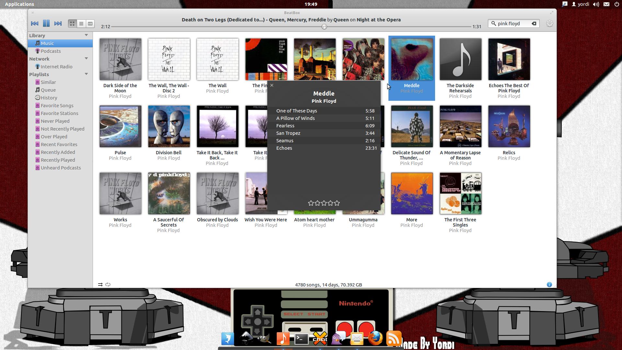Open The First Three Singles album

click(x=461, y=193)
